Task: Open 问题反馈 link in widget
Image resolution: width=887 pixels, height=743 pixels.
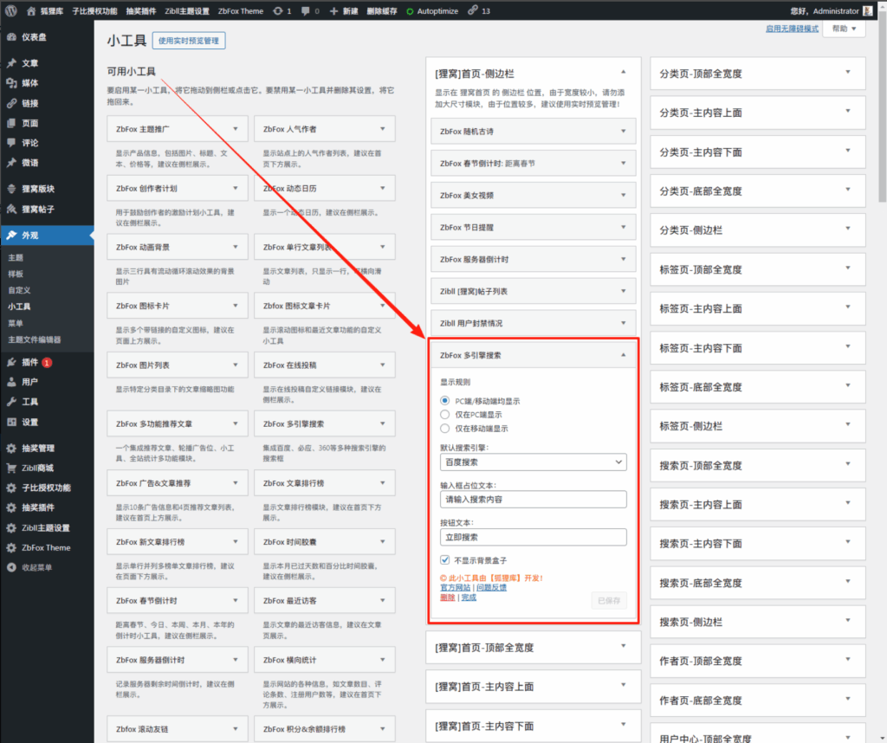Action: click(492, 587)
